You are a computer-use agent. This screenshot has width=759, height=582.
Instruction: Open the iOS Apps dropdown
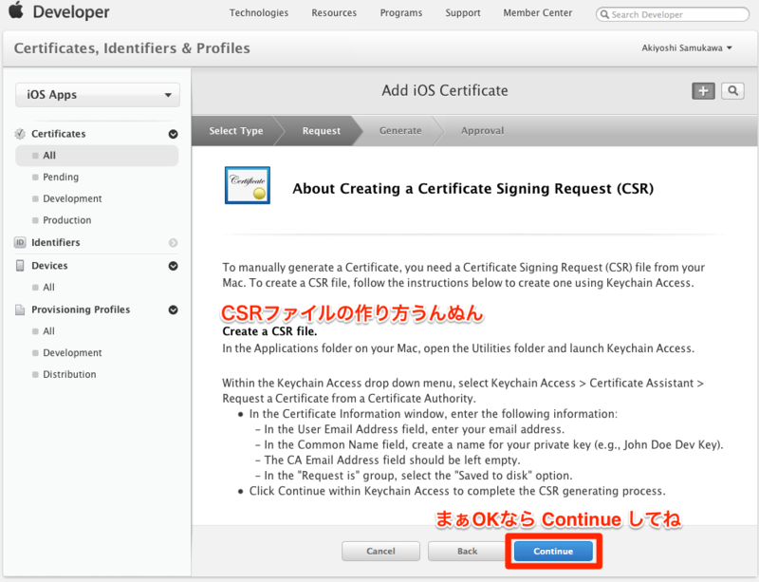tap(98, 95)
